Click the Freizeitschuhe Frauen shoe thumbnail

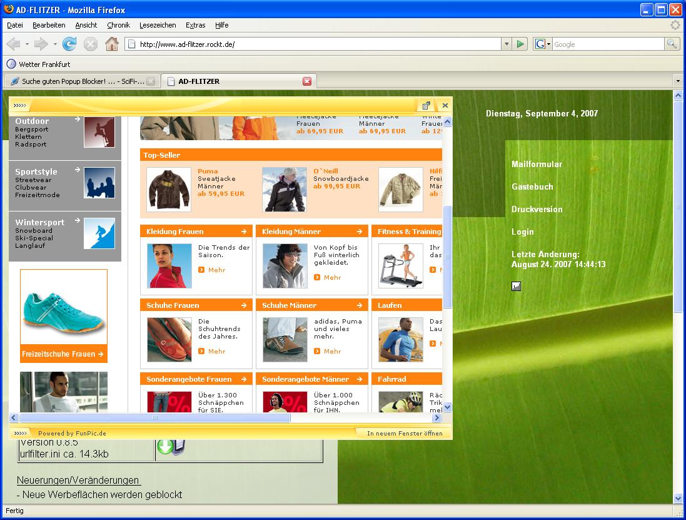pyautogui.click(x=64, y=307)
